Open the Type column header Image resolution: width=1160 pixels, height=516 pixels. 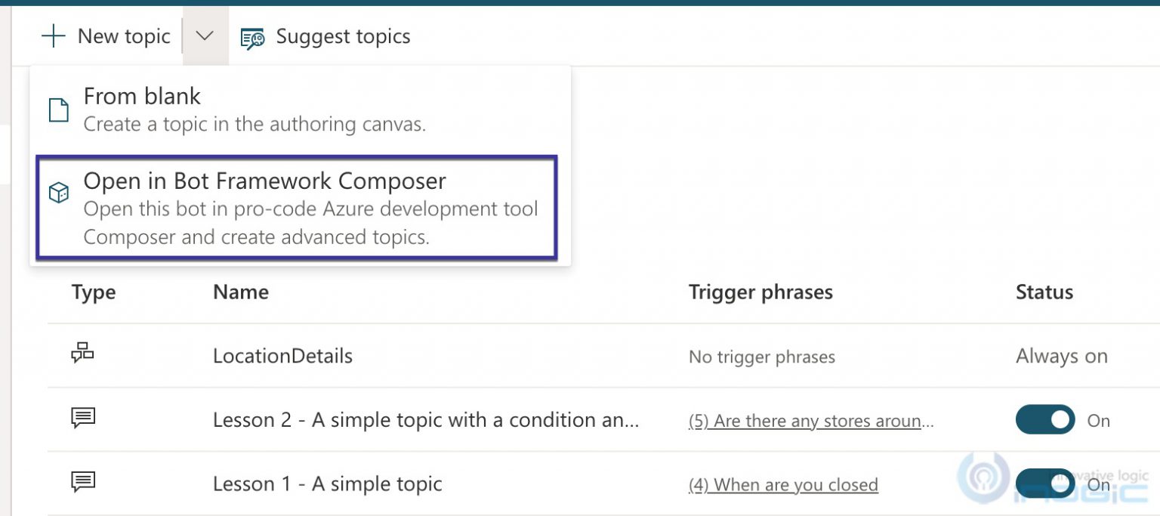point(93,292)
